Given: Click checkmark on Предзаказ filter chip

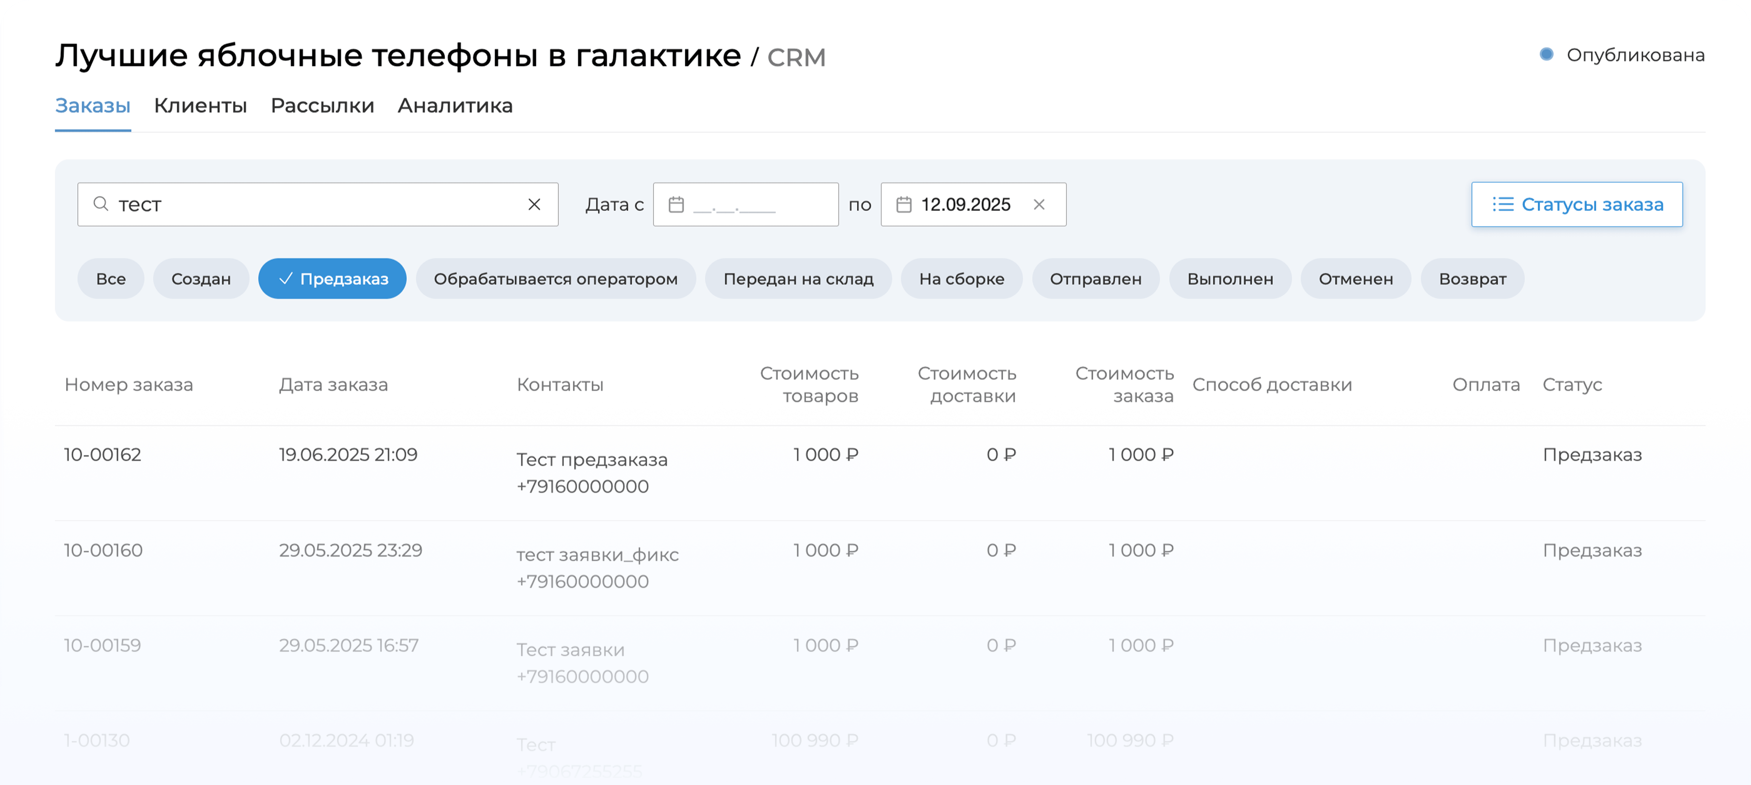Looking at the screenshot, I should 286,279.
